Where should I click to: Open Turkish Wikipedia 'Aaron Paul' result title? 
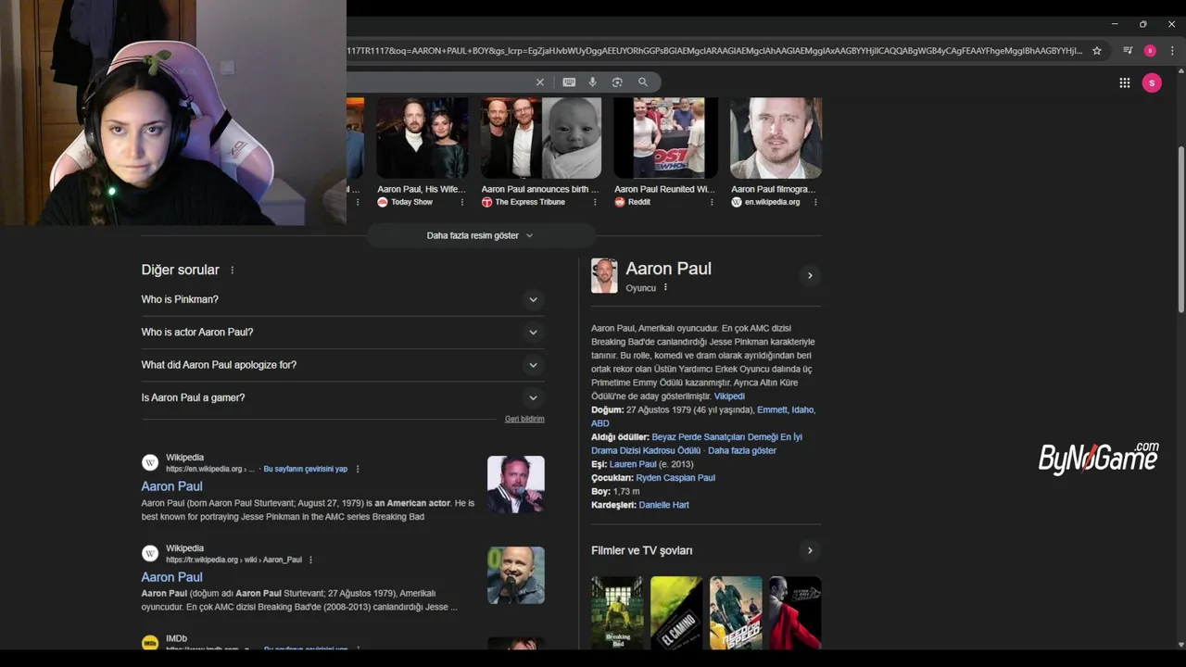click(171, 577)
